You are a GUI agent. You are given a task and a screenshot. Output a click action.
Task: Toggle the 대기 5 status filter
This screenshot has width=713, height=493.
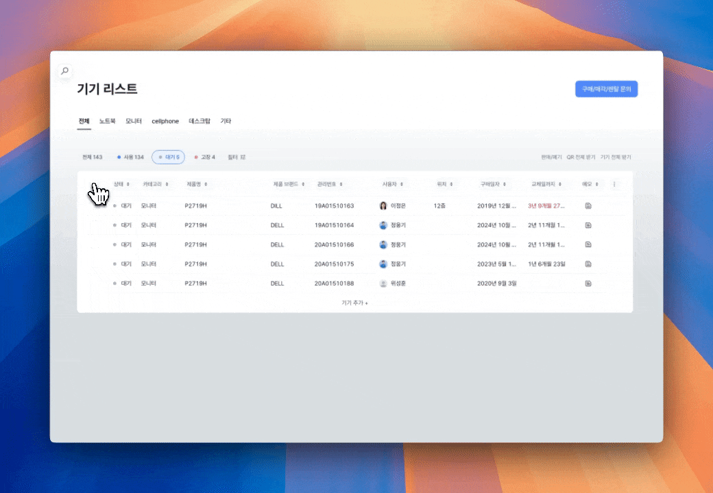pyautogui.click(x=168, y=157)
